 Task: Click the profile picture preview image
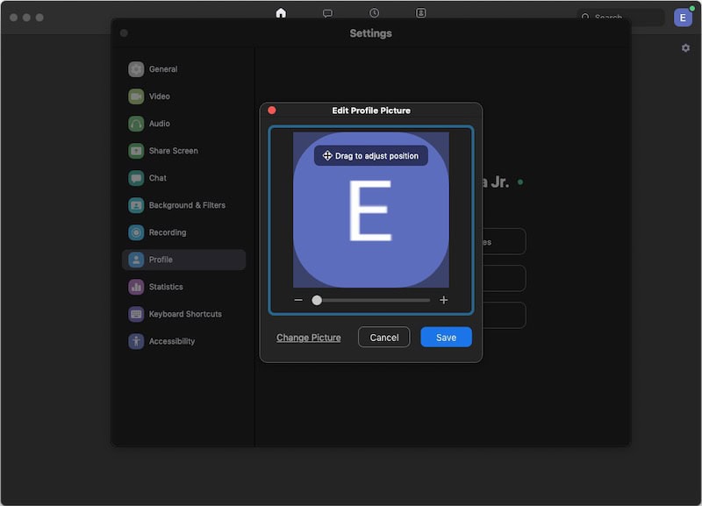(x=371, y=210)
